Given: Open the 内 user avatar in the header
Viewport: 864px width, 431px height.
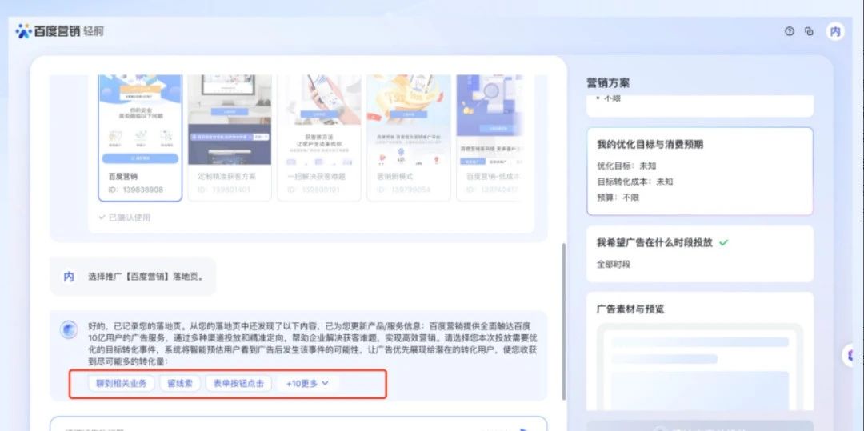Looking at the screenshot, I should click(x=835, y=31).
